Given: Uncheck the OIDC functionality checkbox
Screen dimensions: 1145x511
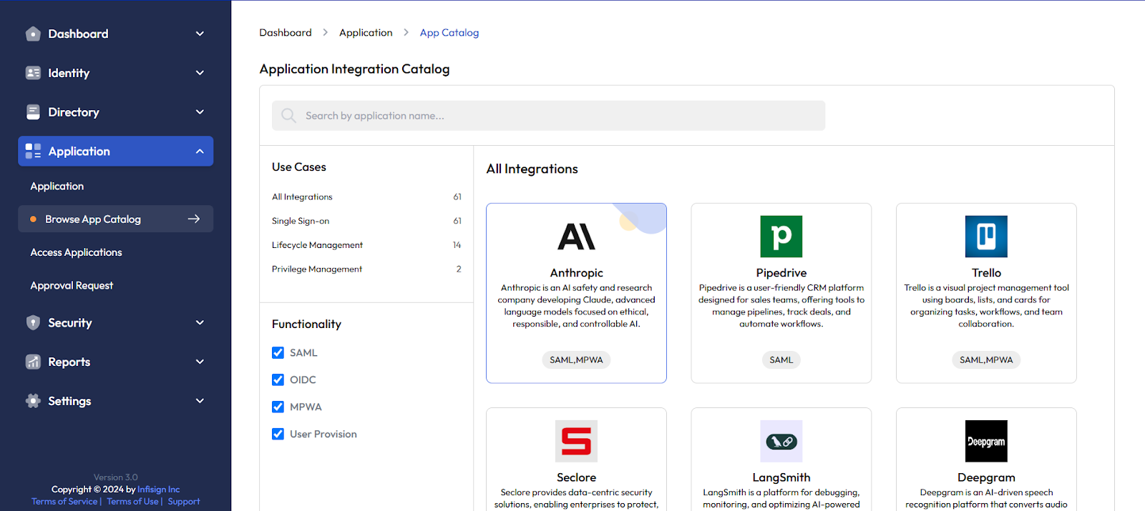Looking at the screenshot, I should point(278,379).
